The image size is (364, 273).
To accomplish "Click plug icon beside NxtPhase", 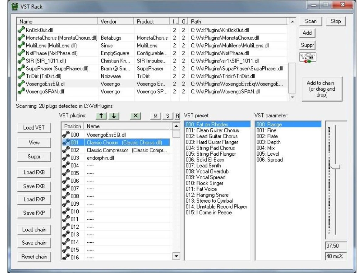I will (21, 53).
